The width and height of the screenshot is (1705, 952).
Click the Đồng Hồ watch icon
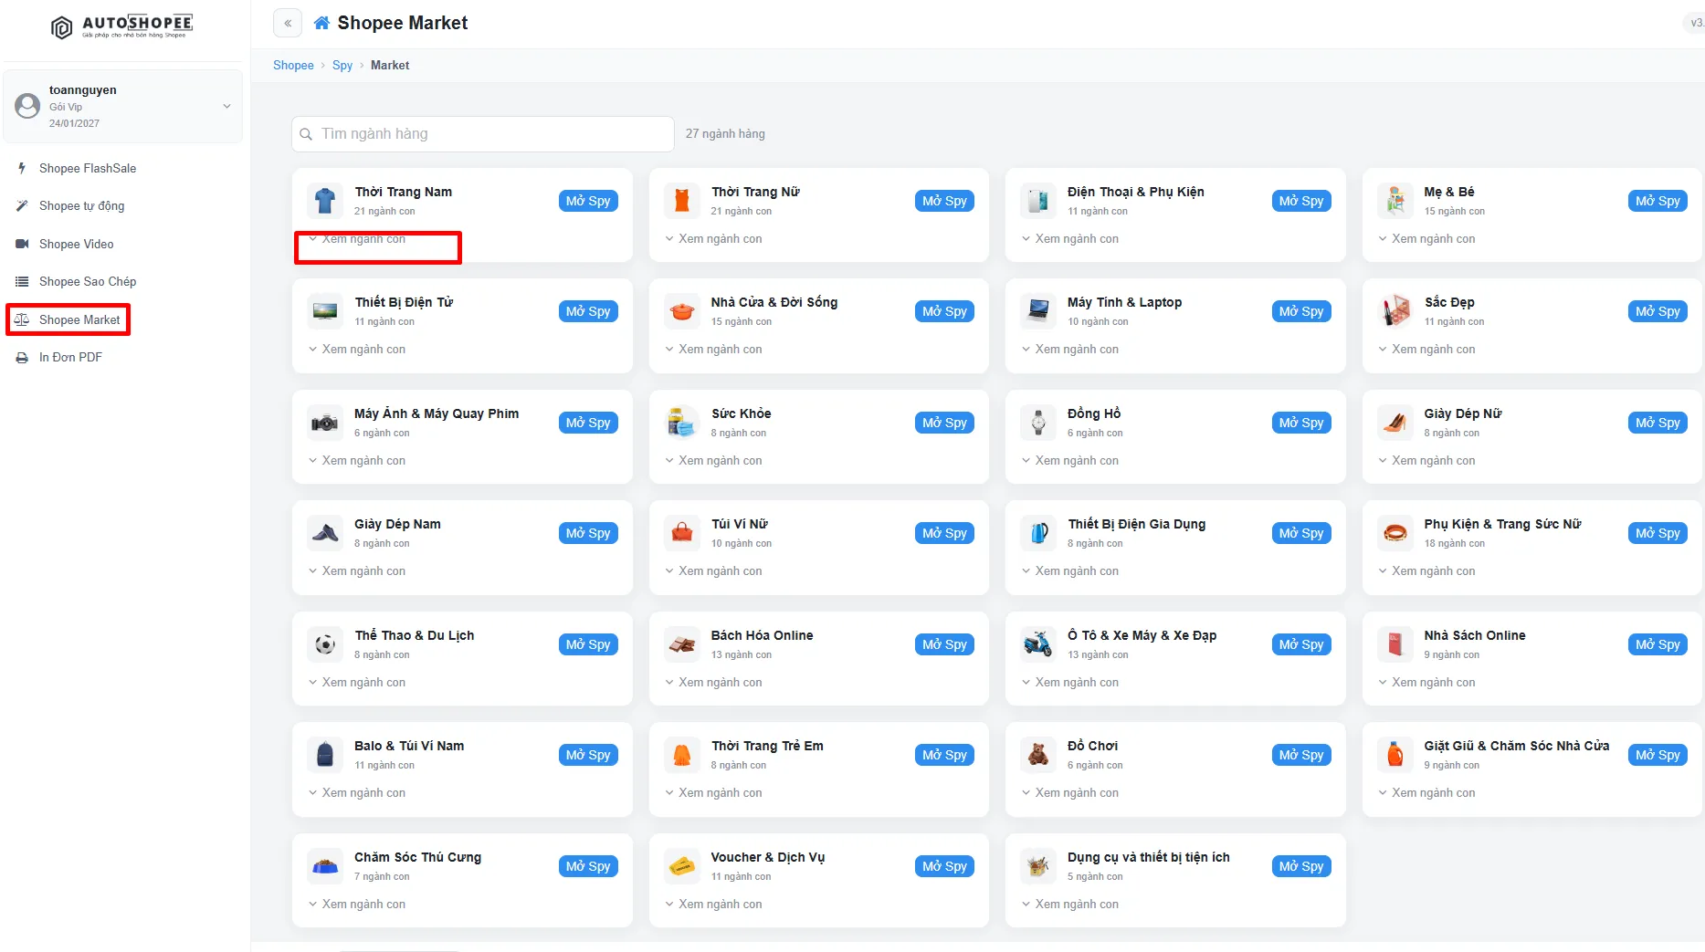1038,423
